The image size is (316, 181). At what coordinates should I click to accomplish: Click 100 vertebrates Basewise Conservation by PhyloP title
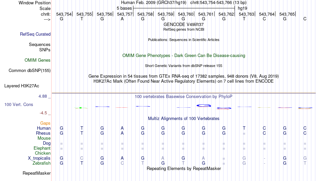coord(184,97)
